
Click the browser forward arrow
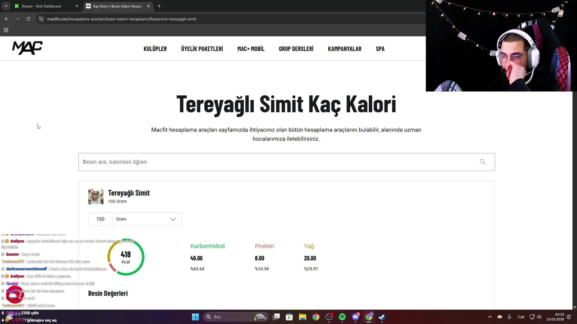click(x=17, y=19)
